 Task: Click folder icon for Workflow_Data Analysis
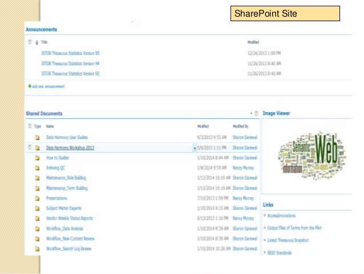click(x=38, y=228)
